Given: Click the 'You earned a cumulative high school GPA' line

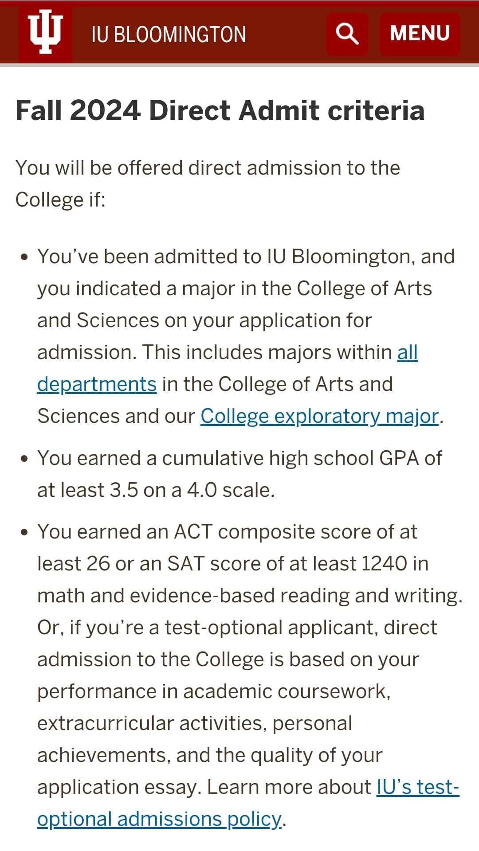Looking at the screenshot, I should click(x=239, y=458).
